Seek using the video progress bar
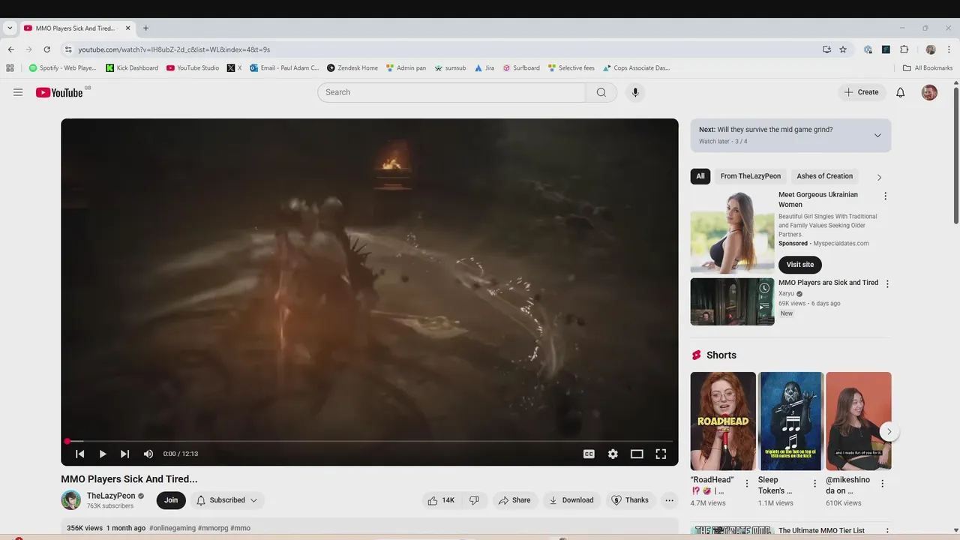This screenshot has width=960, height=540. [x=369, y=441]
